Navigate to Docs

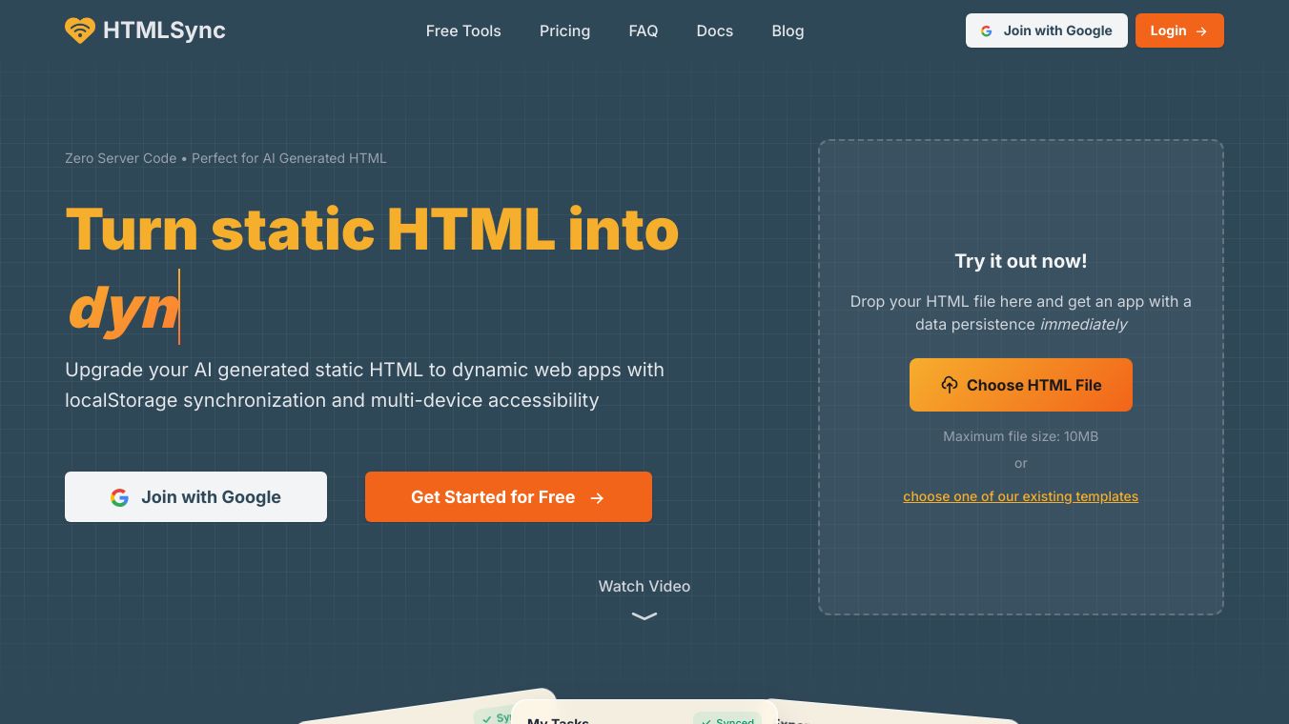click(714, 30)
